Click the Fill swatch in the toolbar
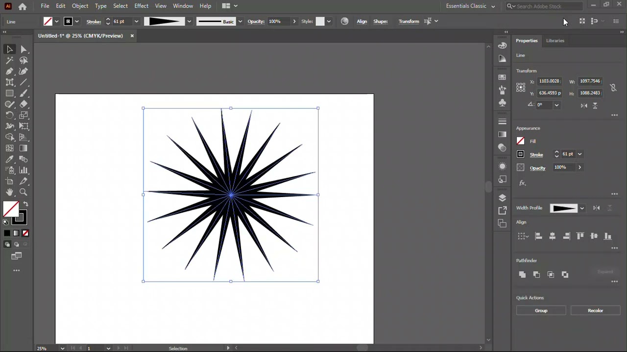This screenshot has width=627, height=352. [x=11, y=209]
